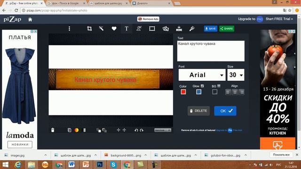Image resolution: width=301 pixels, height=169 pixels.
Task: Reload the browser page
Action: pos(16,10)
